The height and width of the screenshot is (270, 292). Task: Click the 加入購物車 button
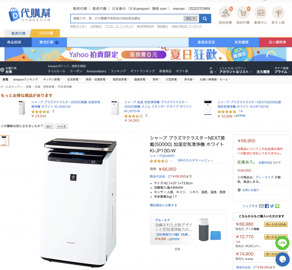click(x=275, y=42)
